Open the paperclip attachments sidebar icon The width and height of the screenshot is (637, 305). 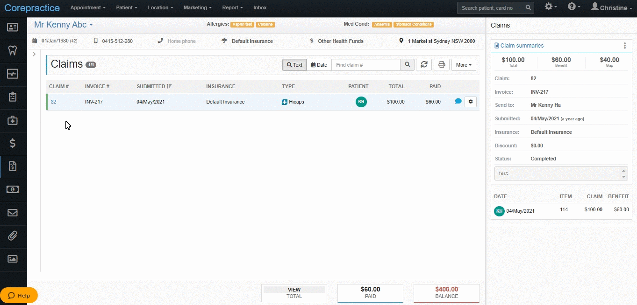(13, 236)
